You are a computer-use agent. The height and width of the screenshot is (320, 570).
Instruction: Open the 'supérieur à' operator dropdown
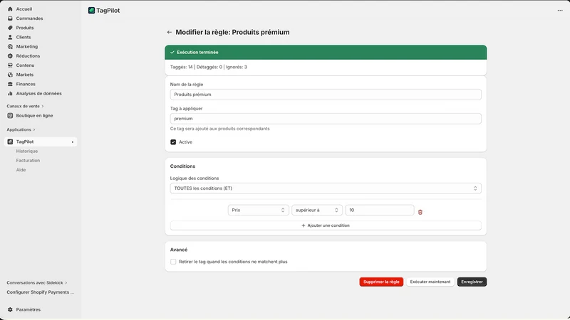[x=317, y=210]
